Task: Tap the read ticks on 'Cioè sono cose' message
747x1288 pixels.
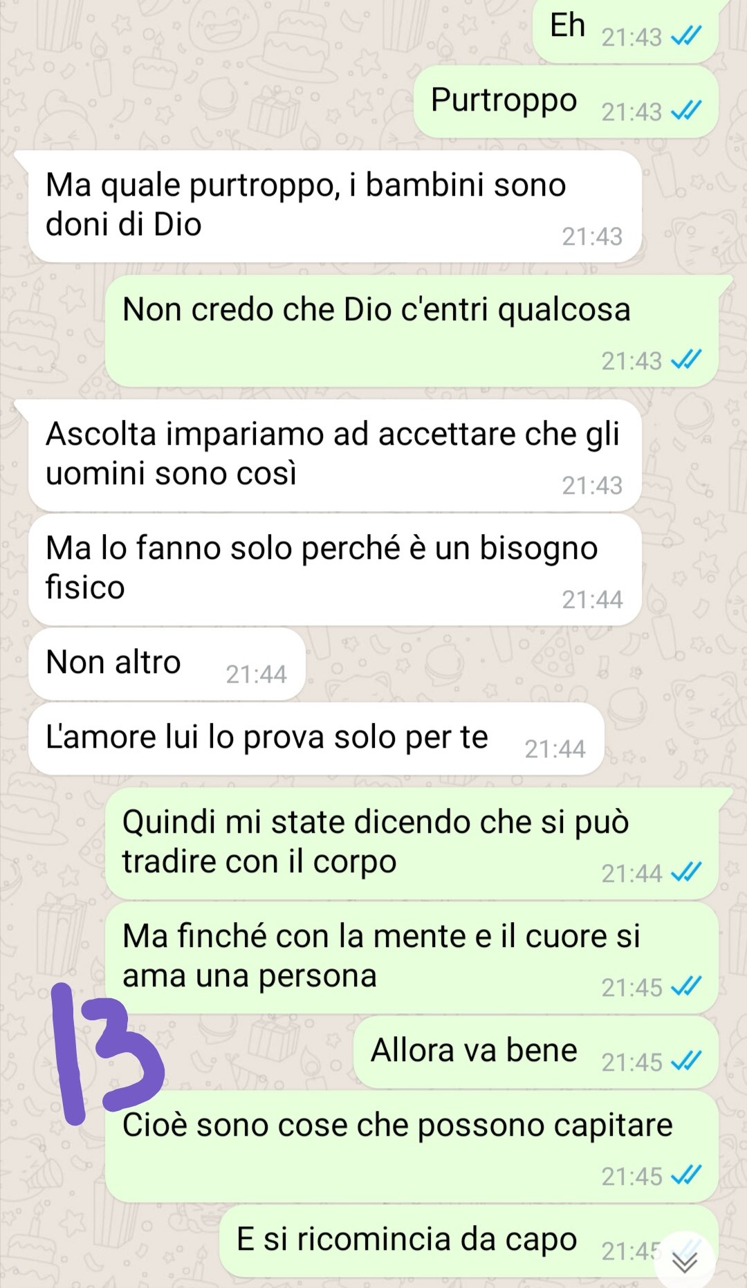Action: tap(687, 1175)
